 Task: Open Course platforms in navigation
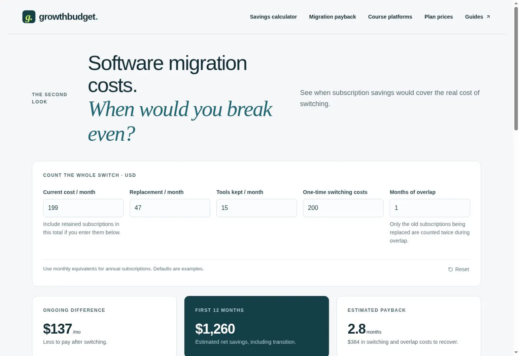tap(390, 17)
